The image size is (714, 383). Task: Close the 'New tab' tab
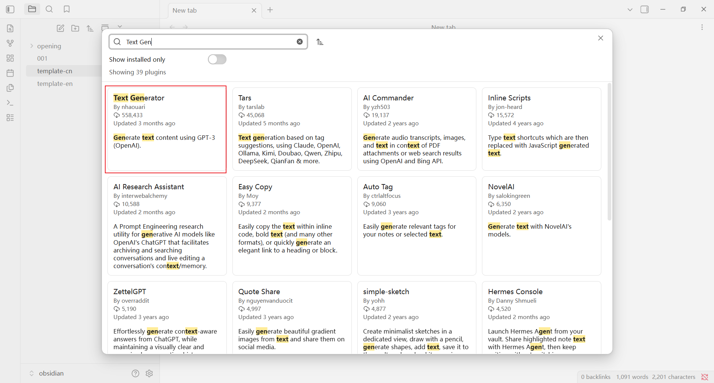pos(254,10)
